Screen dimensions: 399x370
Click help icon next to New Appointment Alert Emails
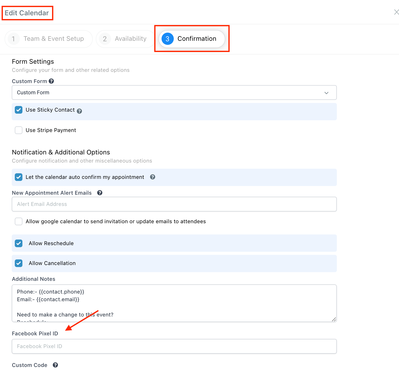pos(100,193)
